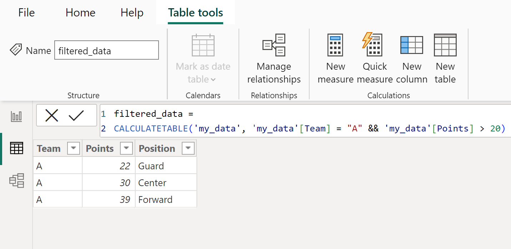Click the New table label

coord(445,73)
